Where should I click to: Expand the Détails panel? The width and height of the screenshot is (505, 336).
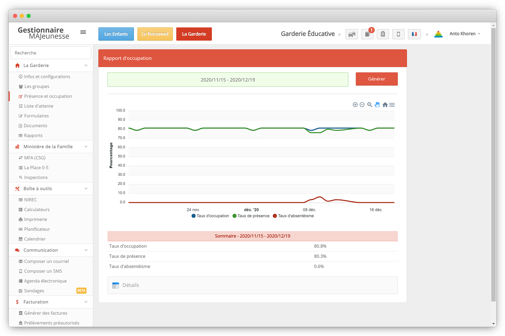click(x=131, y=285)
